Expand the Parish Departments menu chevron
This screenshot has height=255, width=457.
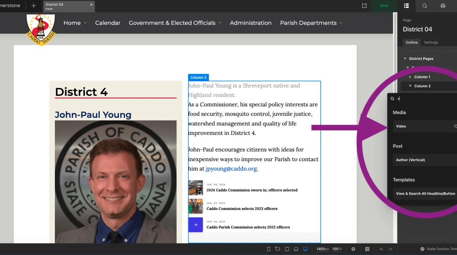click(341, 23)
